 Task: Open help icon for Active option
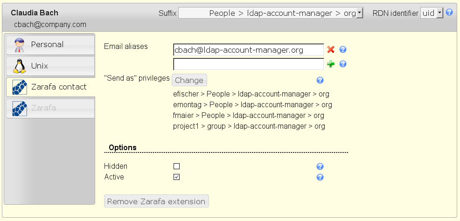click(320, 177)
